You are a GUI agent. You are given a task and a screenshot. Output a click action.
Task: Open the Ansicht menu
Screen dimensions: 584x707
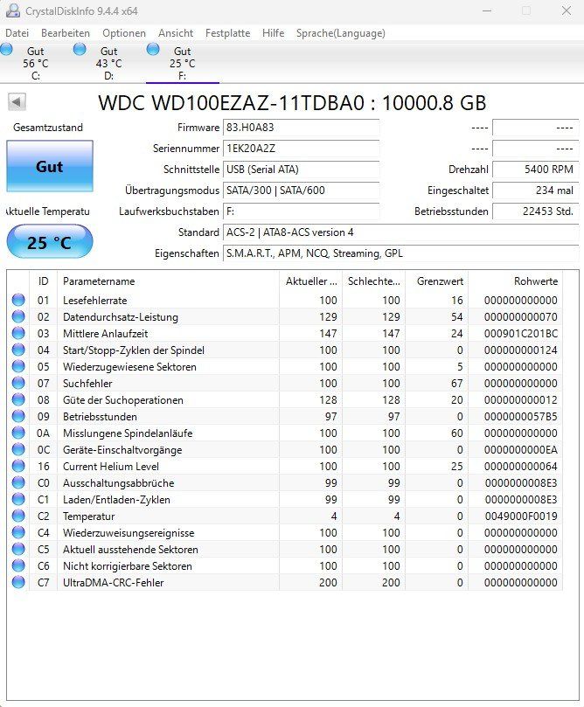tap(176, 33)
